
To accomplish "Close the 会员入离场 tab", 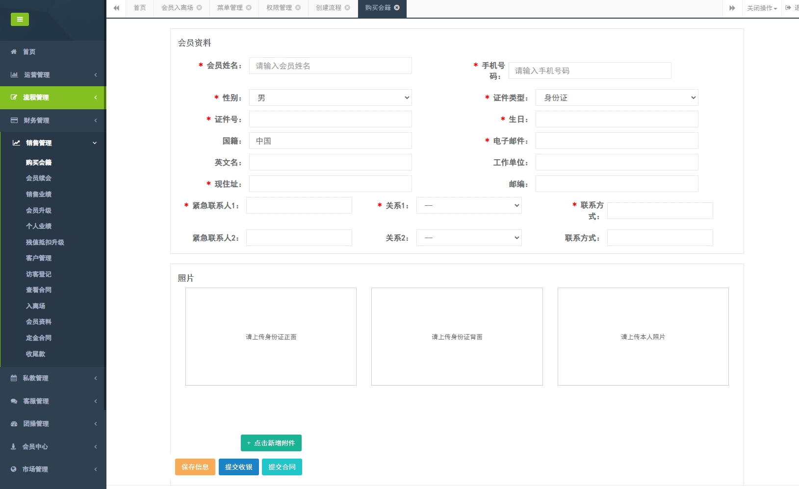I will click(x=199, y=7).
